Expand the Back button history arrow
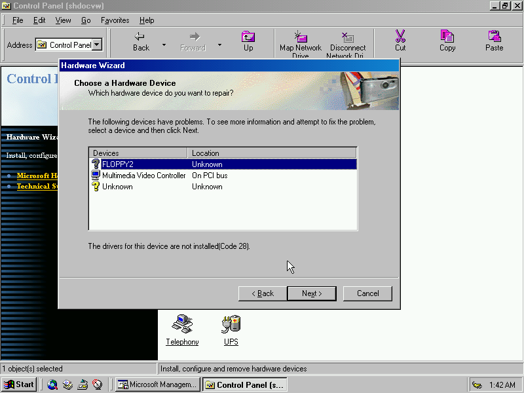Image resolution: width=524 pixels, height=393 pixels. 164,45
